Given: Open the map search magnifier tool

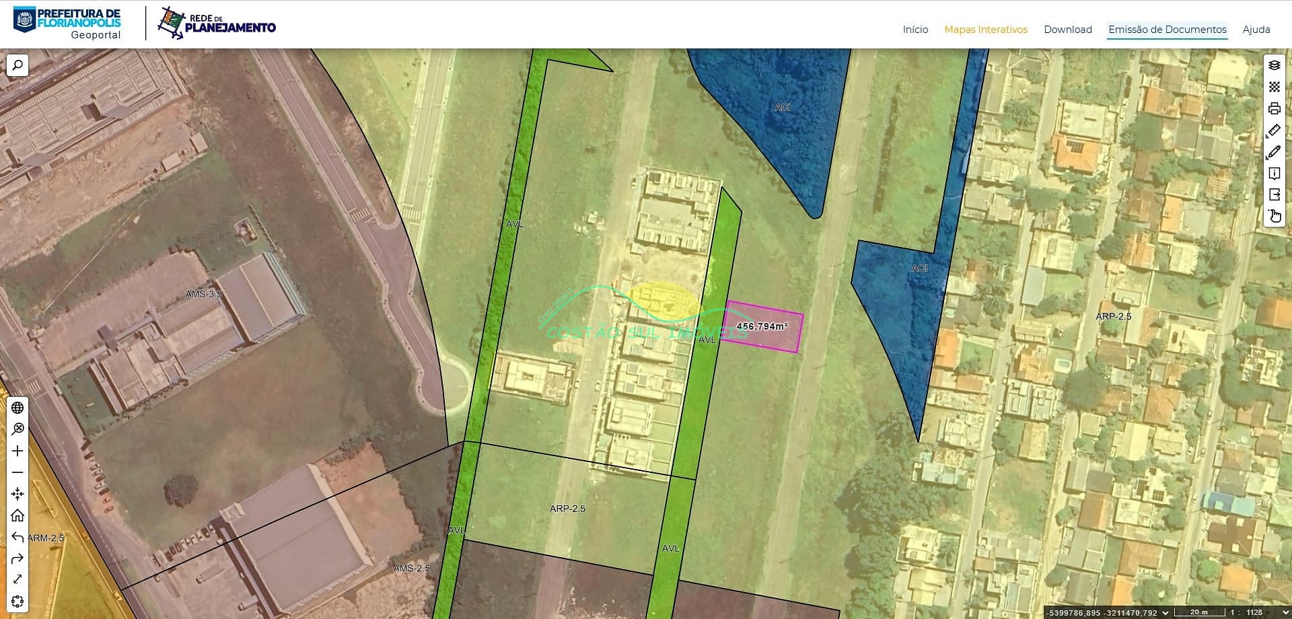Looking at the screenshot, I should point(17,65).
